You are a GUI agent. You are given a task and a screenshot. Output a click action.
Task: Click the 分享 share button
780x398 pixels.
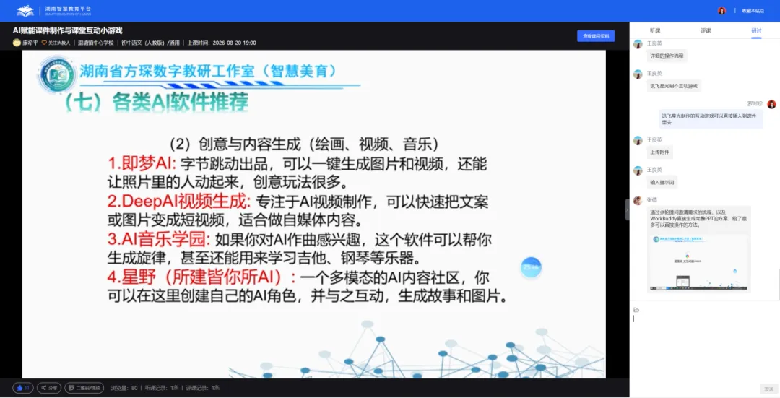click(x=49, y=388)
